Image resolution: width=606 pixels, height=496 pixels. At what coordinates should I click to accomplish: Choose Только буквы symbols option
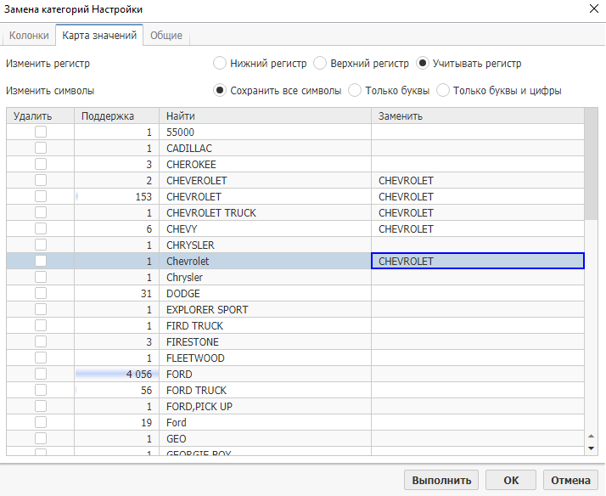[356, 91]
